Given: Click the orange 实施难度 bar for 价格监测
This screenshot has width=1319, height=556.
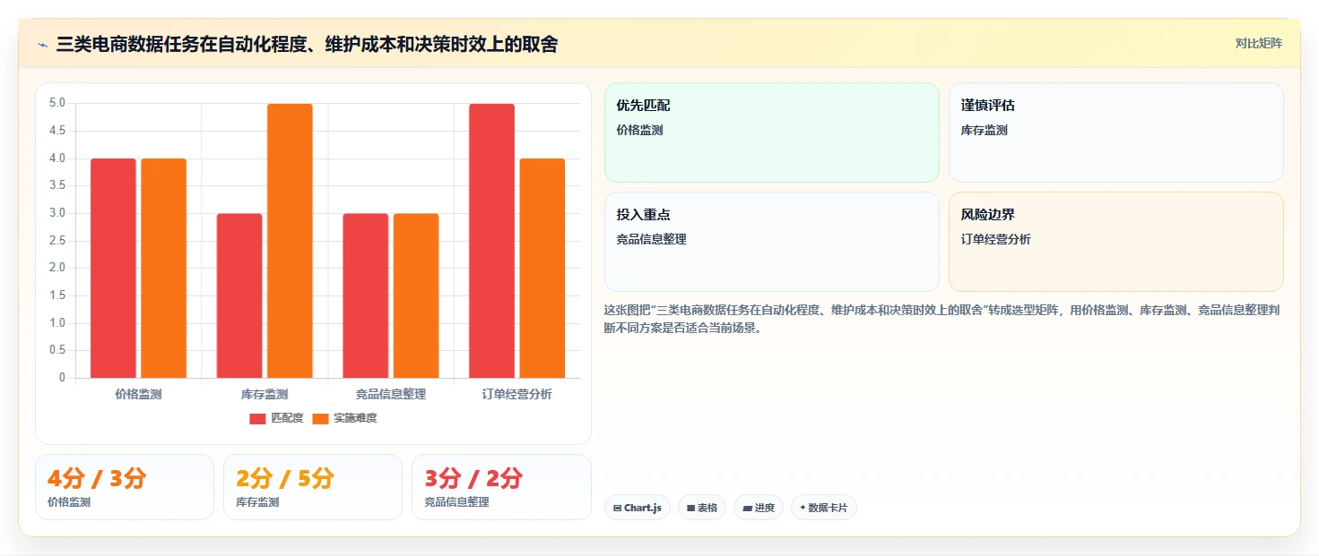Looking at the screenshot, I should [x=163, y=269].
